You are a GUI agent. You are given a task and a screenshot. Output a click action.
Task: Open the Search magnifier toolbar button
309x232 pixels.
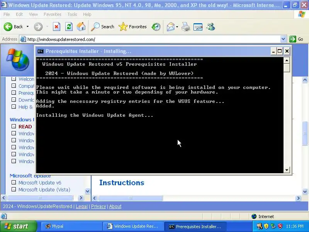(102, 27)
